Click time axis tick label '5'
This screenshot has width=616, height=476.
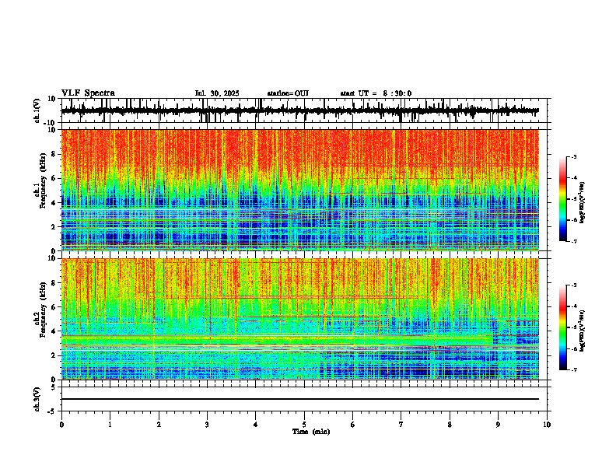coord(304,425)
